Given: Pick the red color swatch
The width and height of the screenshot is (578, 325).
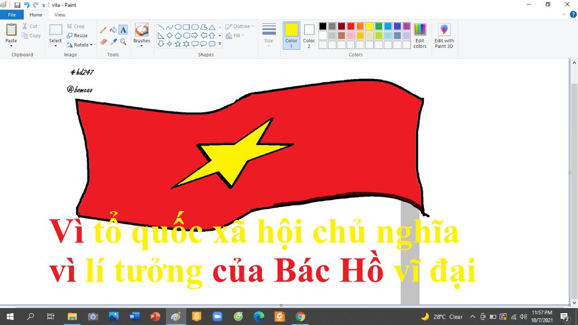Looking at the screenshot, I should [351, 26].
